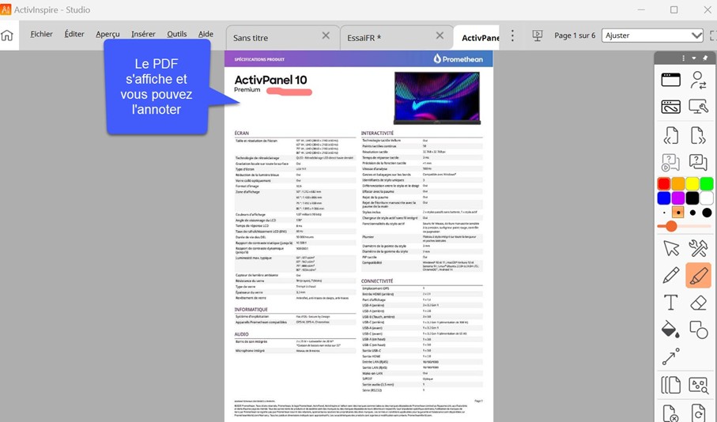This screenshot has height=422, width=717.
Task: Click the switch profile icon
Action: pyautogui.click(x=698, y=80)
